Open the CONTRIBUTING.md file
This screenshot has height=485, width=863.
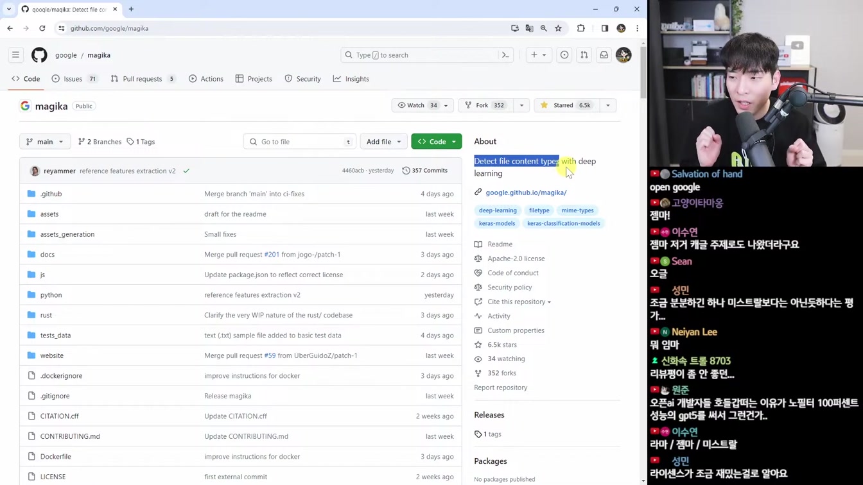[70, 436]
